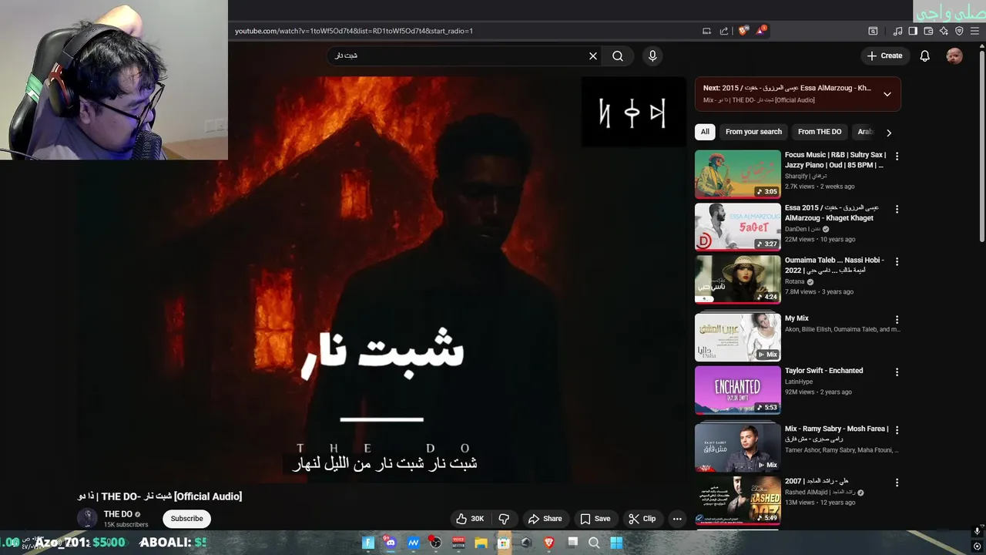Open My Mix playlist title
This screenshot has width=986, height=555.
(x=797, y=318)
